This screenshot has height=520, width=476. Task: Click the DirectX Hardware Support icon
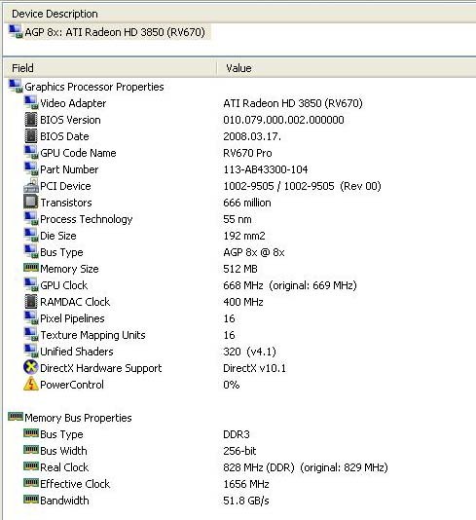coord(31,367)
